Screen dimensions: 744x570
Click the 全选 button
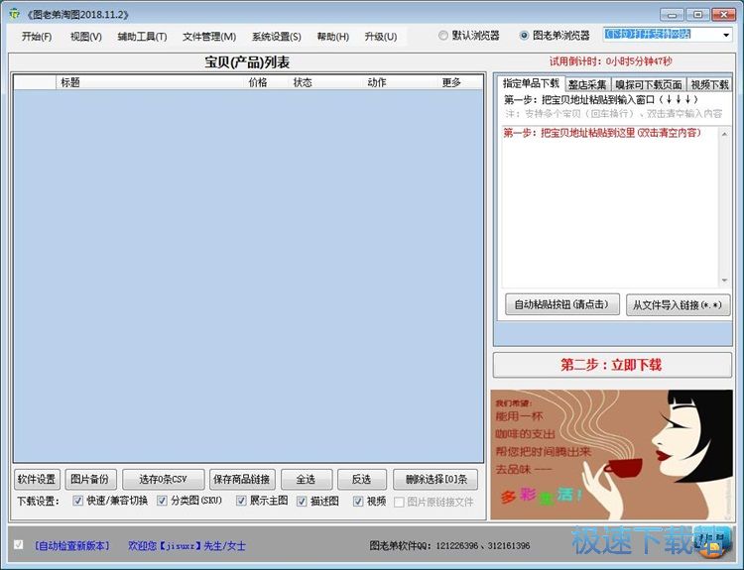(307, 479)
